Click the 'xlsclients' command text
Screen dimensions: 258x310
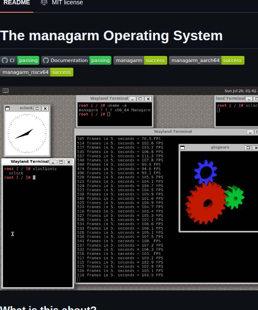tap(45, 169)
